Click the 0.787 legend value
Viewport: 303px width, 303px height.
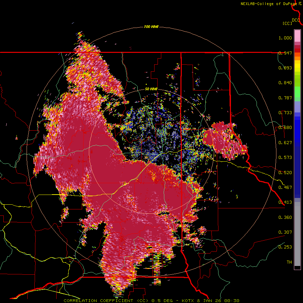(285, 98)
